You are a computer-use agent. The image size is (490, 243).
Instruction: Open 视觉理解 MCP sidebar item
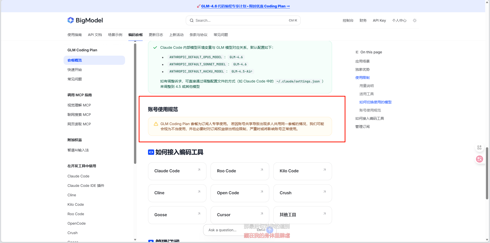(79, 105)
